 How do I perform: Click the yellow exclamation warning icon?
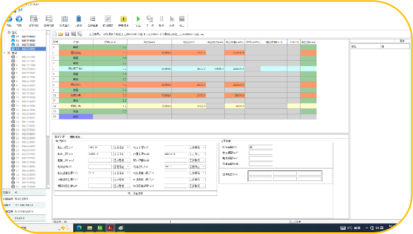click(x=123, y=19)
